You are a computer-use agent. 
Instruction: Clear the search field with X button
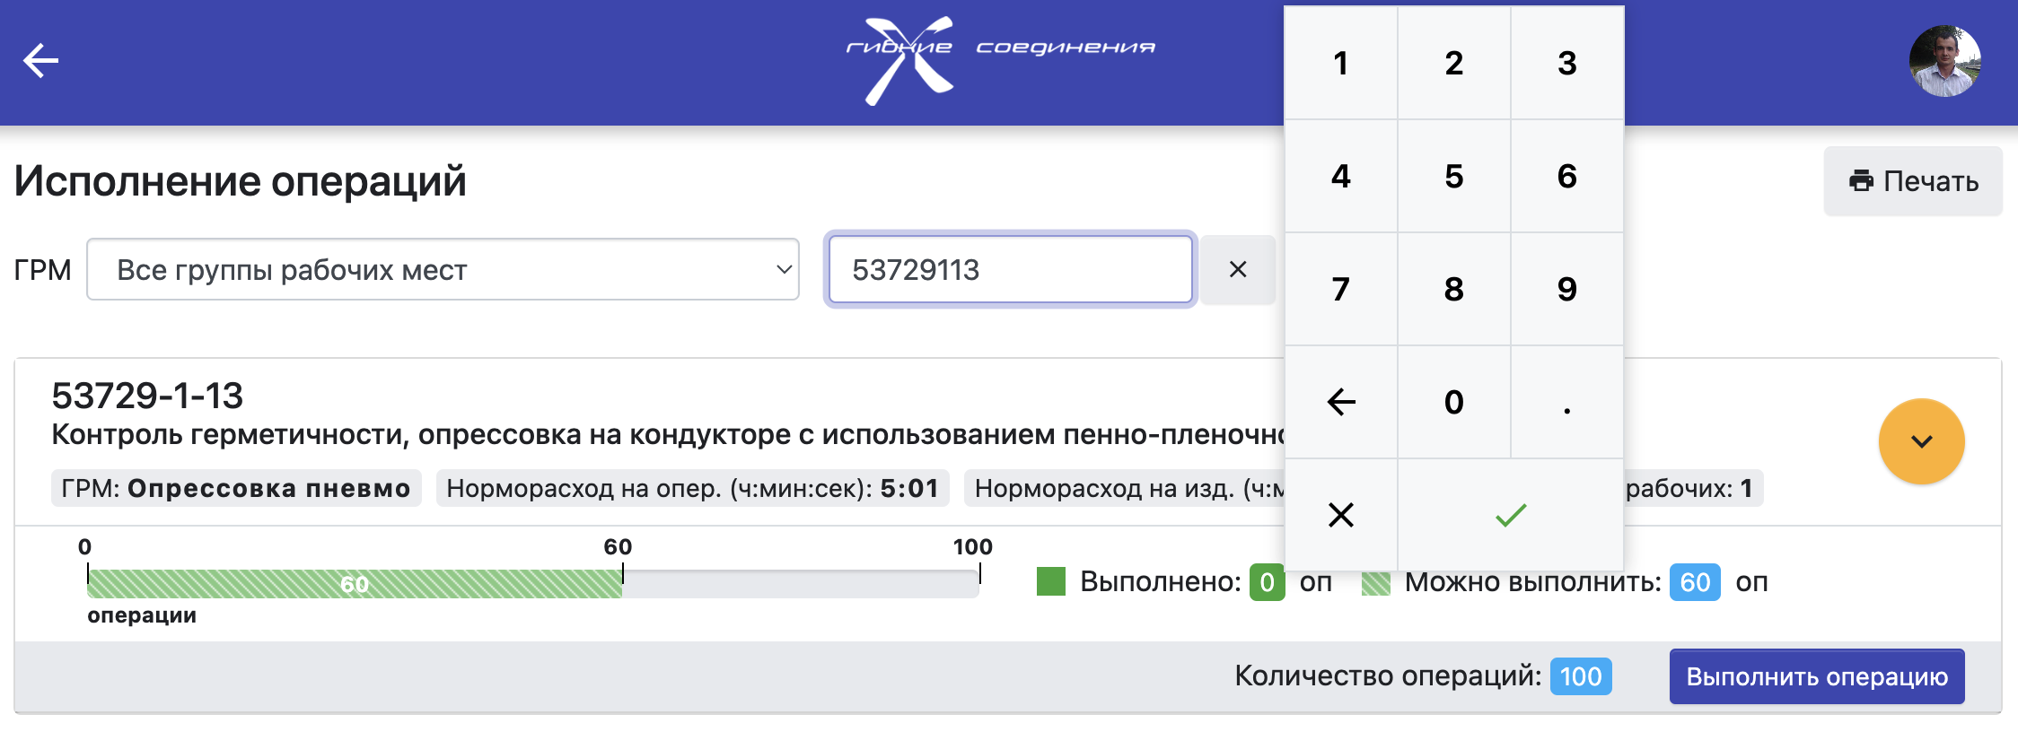click(1238, 269)
